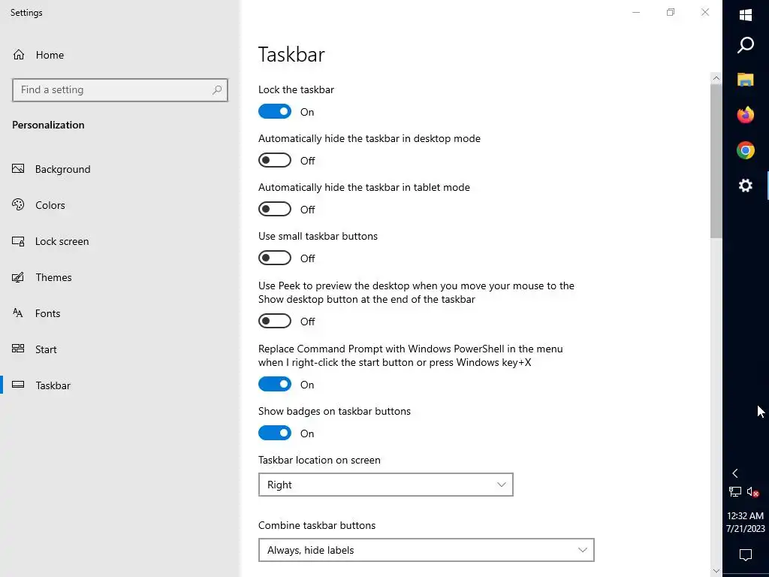The image size is (769, 577).
Task: Click the network status tray icon
Action: 735,492
